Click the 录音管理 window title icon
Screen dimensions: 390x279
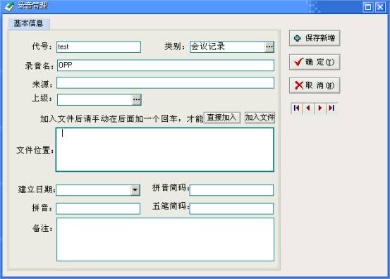coord(9,6)
